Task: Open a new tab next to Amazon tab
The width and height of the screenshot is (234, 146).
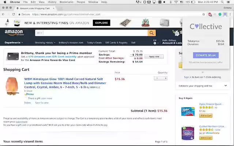Action: pyautogui.click(x=60, y=8)
